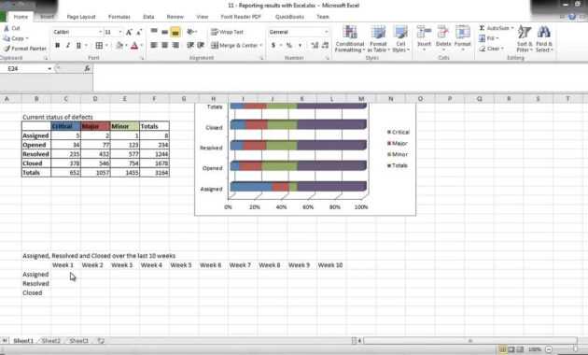Open Sort & Filter menu

(525, 39)
